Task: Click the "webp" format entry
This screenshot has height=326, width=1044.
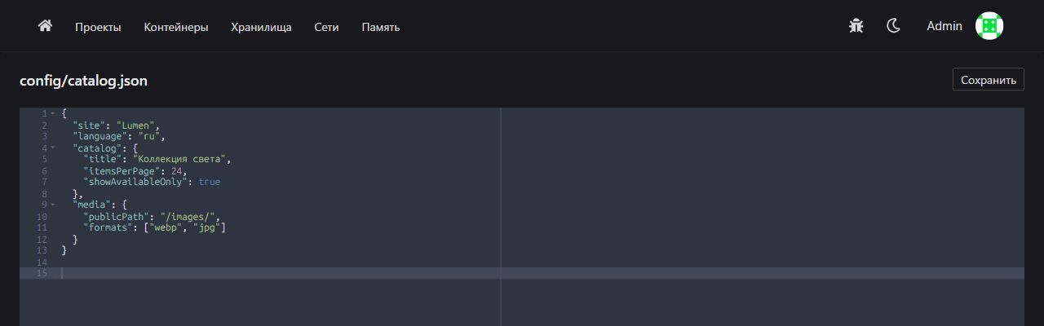Action: [166, 227]
